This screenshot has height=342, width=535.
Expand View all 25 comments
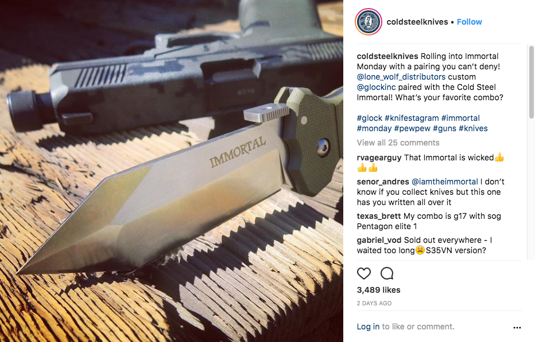(x=398, y=143)
